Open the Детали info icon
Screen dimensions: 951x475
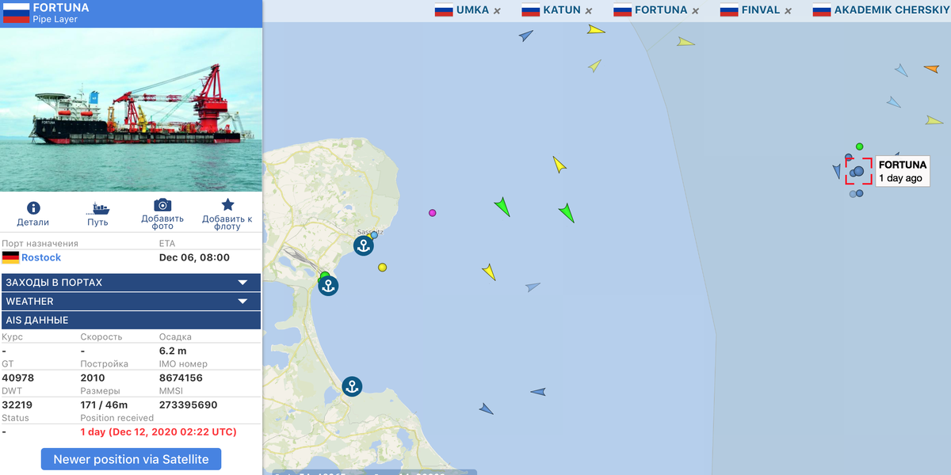click(x=33, y=208)
